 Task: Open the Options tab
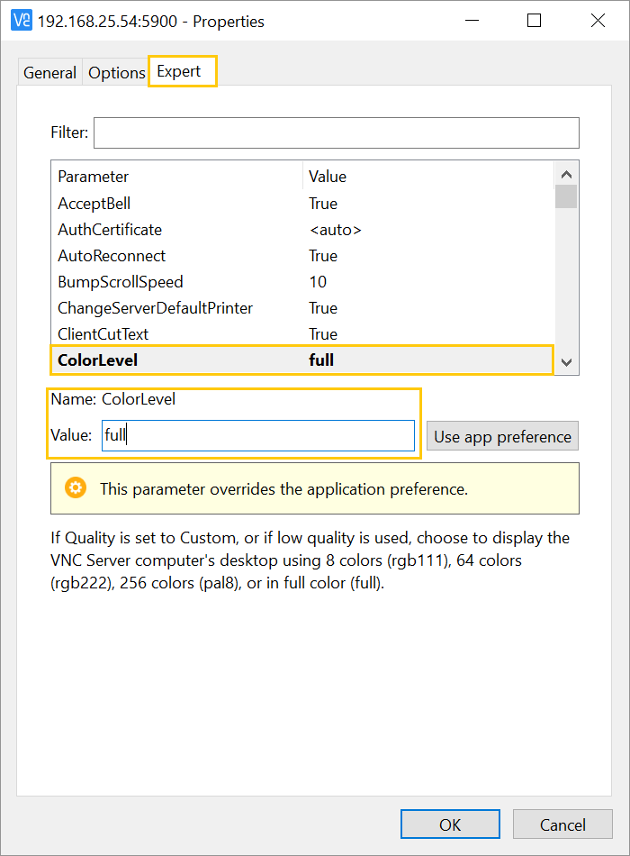coord(116,73)
